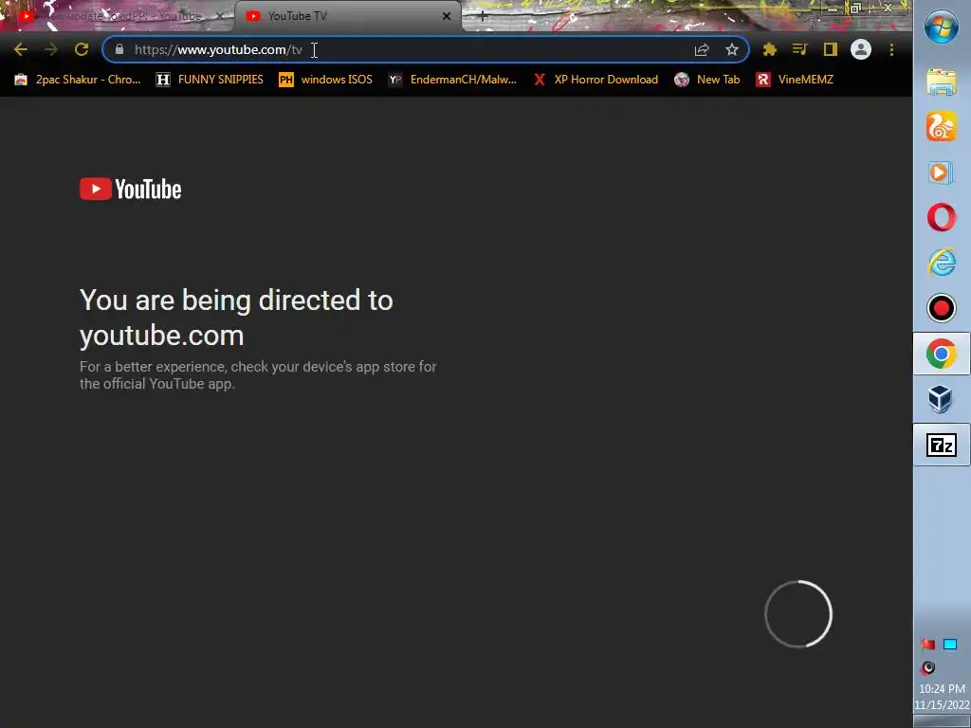View site information via lock icon
Screen dimensions: 971x728
click(x=119, y=49)
